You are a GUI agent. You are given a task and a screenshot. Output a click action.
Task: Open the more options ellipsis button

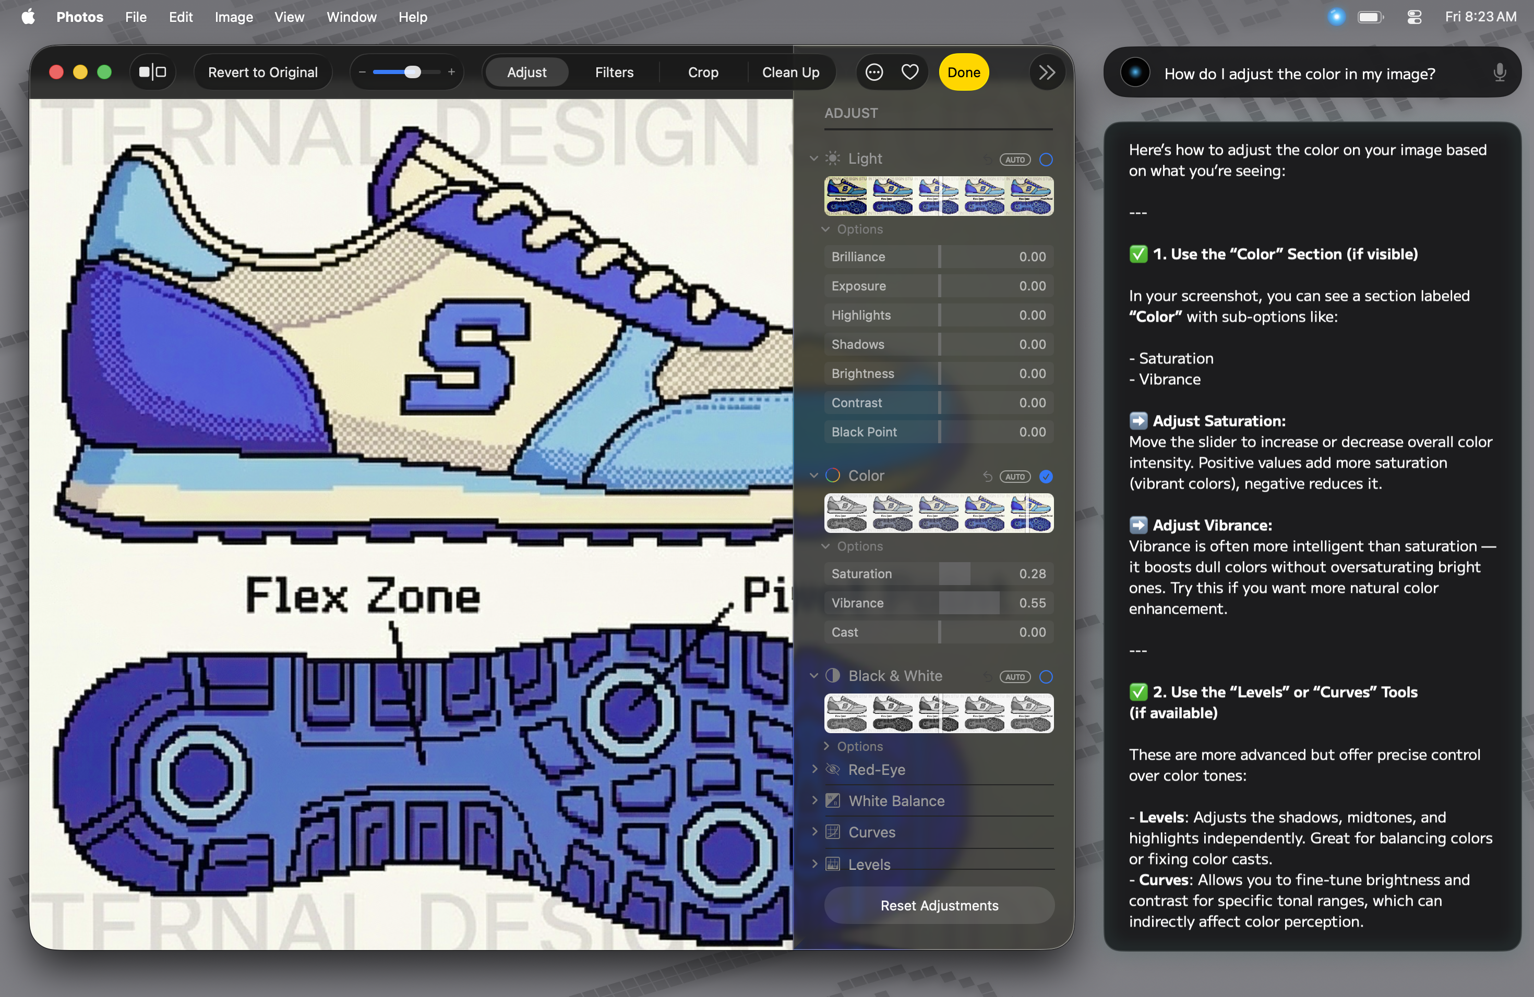pos(874,72)
